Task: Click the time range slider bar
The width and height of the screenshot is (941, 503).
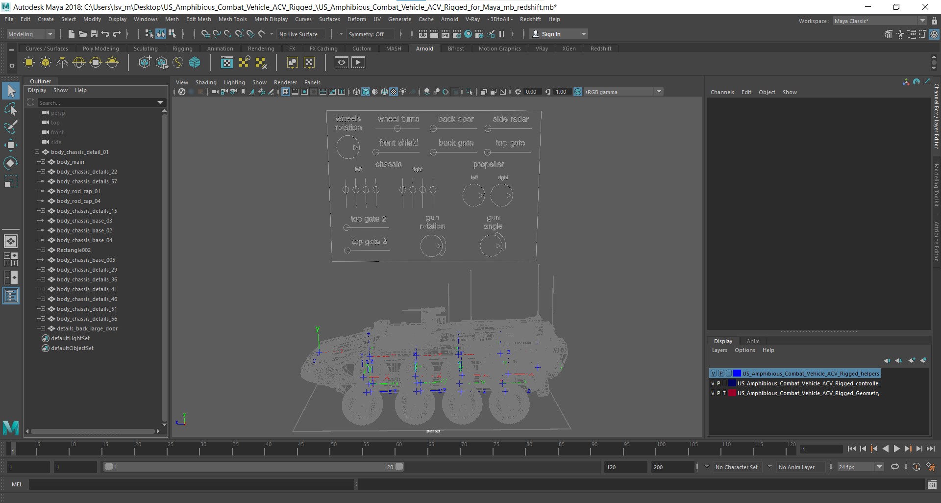Action: (253, 467)
